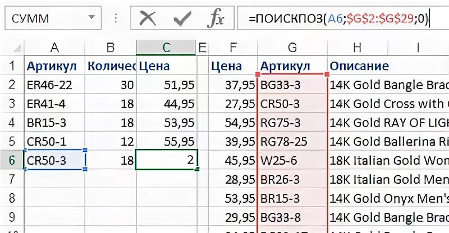Select column F header

pyautogui.click(x=233, y=48)
